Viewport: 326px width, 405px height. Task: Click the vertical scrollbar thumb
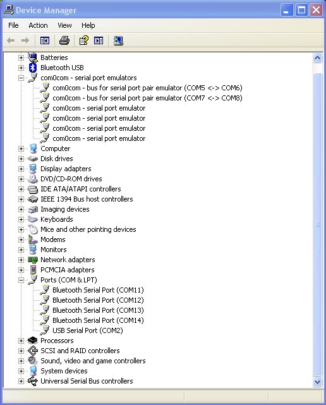click(x=317, y=224)
